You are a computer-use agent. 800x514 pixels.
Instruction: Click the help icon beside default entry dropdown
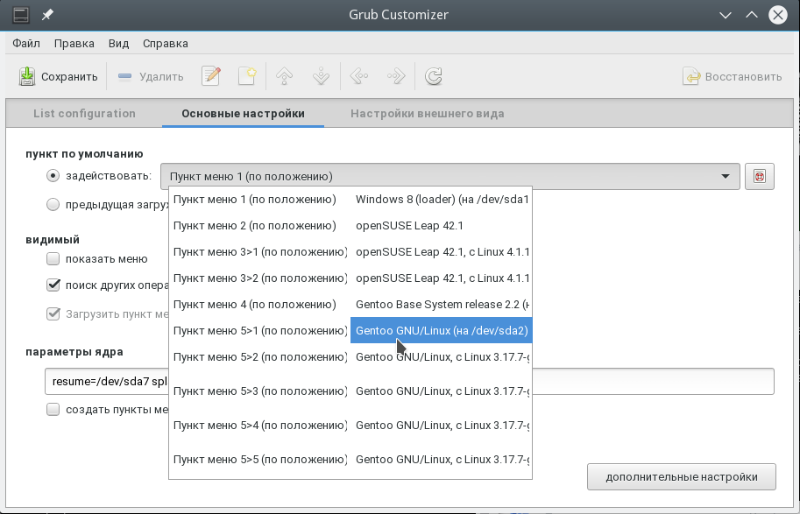pyautogui.click(x=760, y=176)
